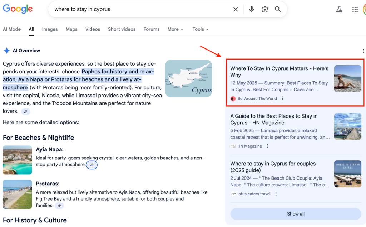Open options menu beside Bel Around The World
This screenshot has height=227, width=366.
(283, 99)
